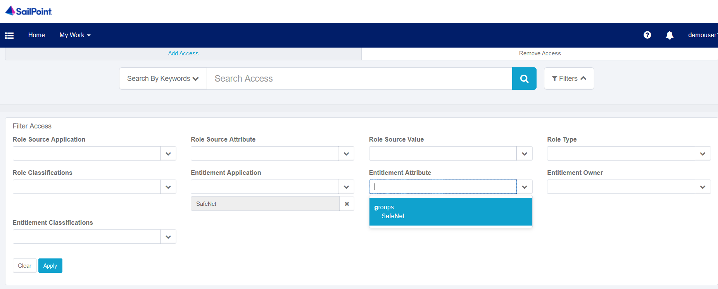Expand Entitlement Application dropdown arrow

346,187
